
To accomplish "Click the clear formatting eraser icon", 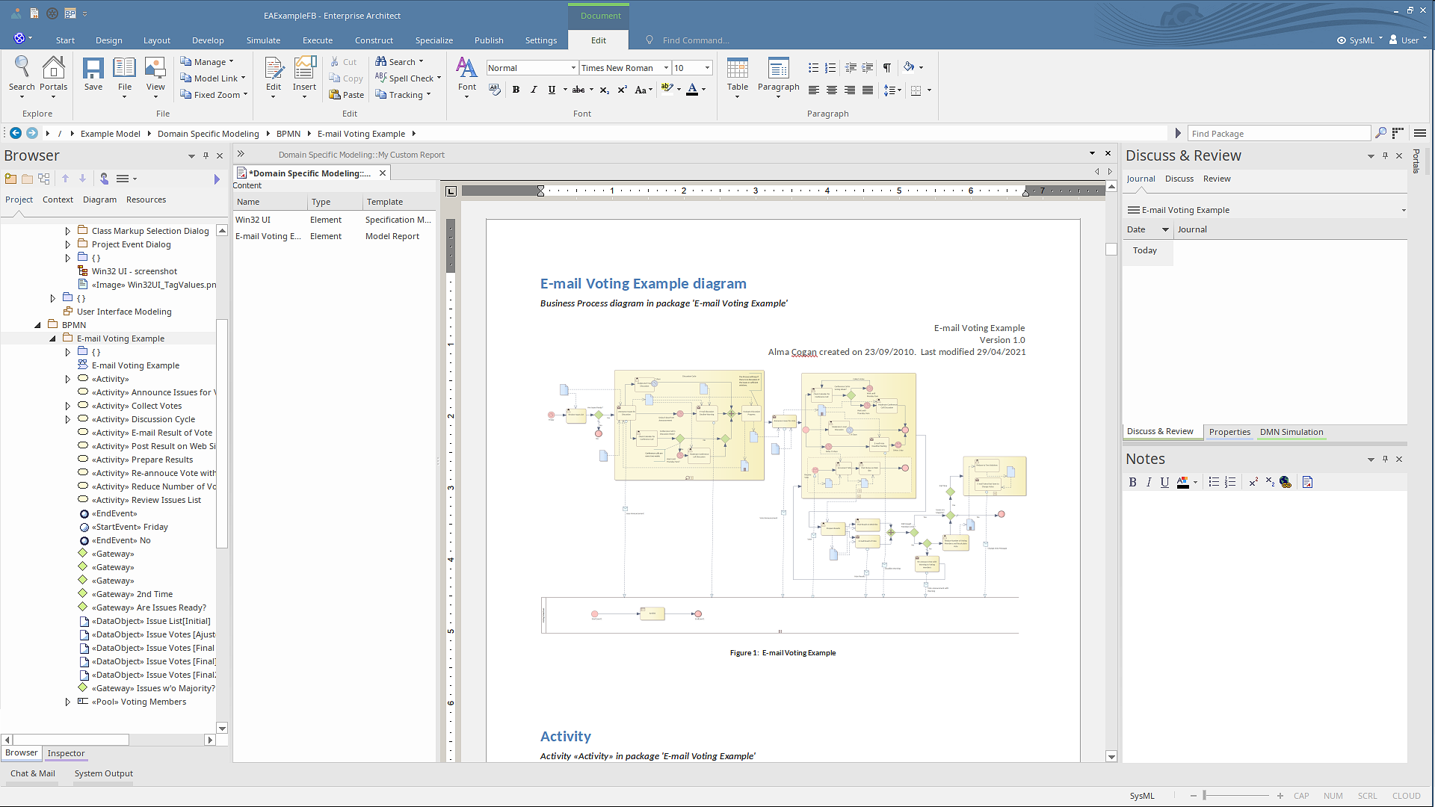I will (494, 90).
